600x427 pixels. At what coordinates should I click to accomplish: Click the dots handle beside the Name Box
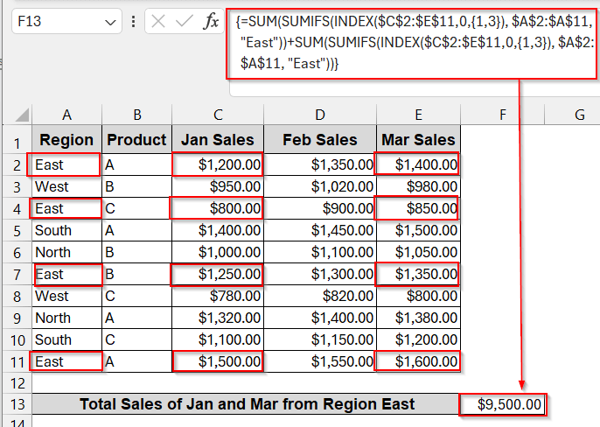click(134, 22)
